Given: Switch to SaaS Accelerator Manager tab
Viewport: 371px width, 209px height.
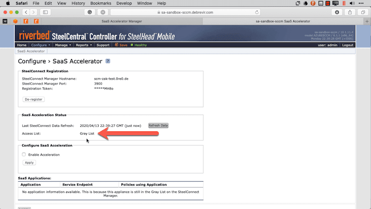Looking at the screenshot, I should (x=122, y=21).
